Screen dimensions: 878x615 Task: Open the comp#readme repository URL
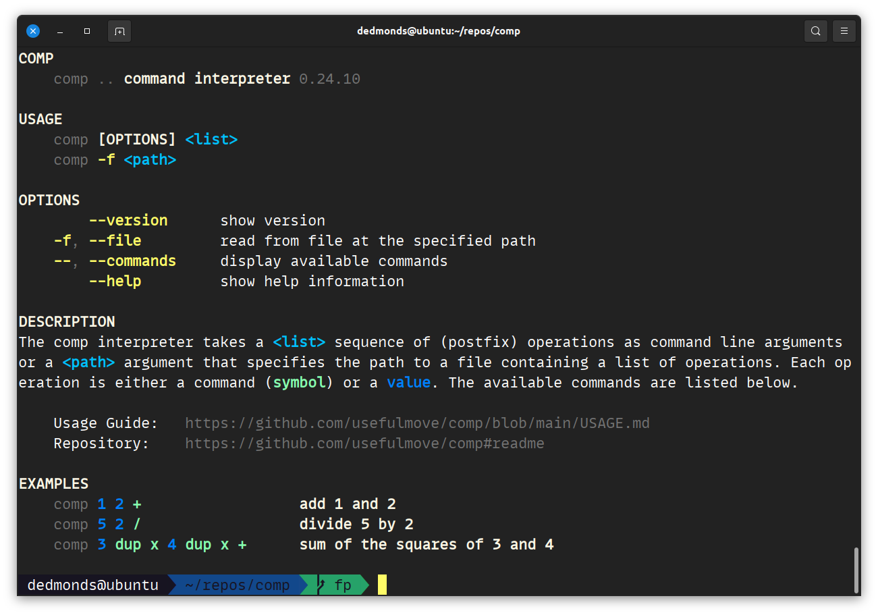pos(364,444)
